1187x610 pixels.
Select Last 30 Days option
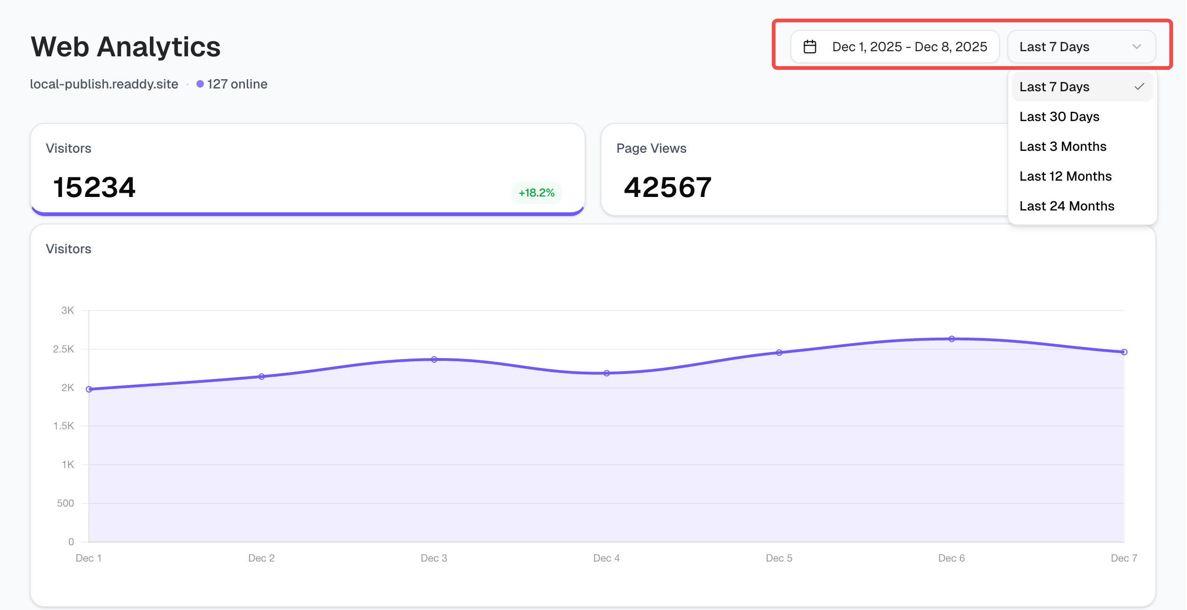click(1059, 116)
